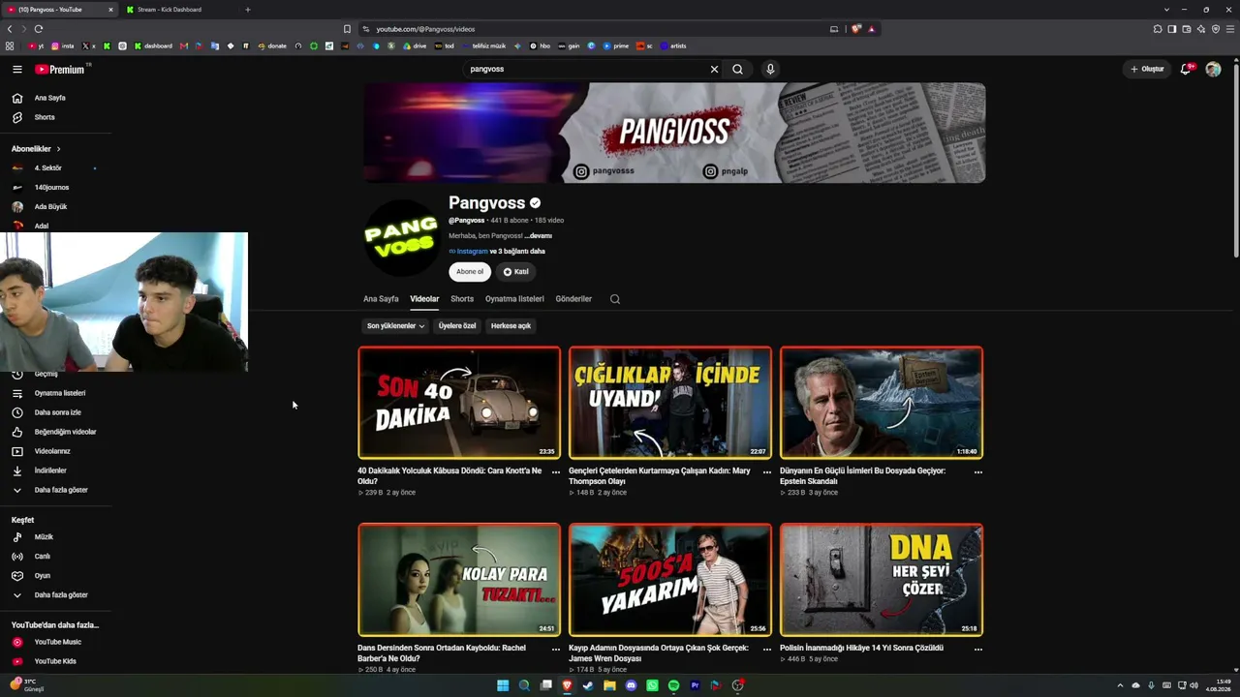Open Ana Sayfa in the sidebar
1240x697 pixels.
(x=50, y=98)
